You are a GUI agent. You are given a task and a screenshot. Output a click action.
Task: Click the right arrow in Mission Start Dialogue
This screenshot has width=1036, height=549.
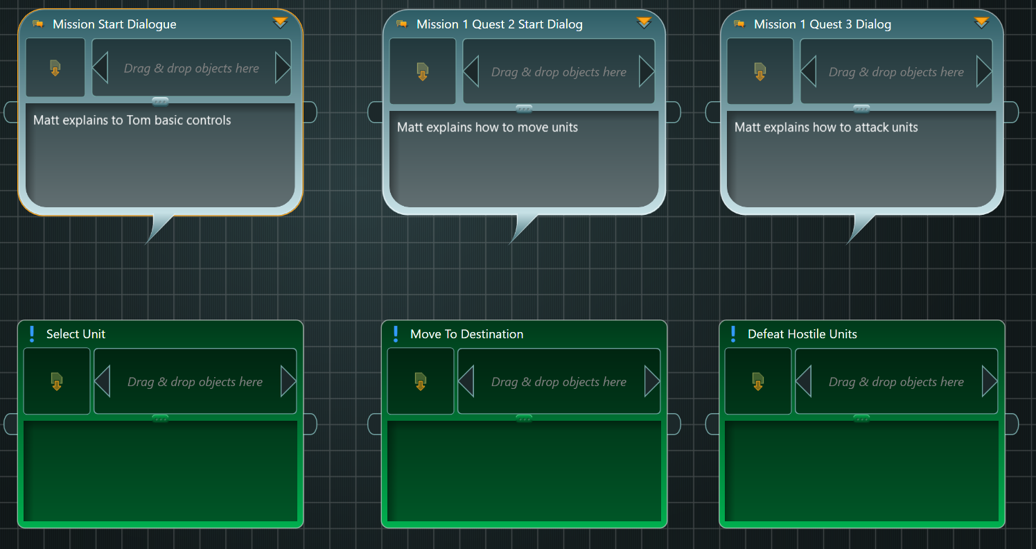click(283, 68)
